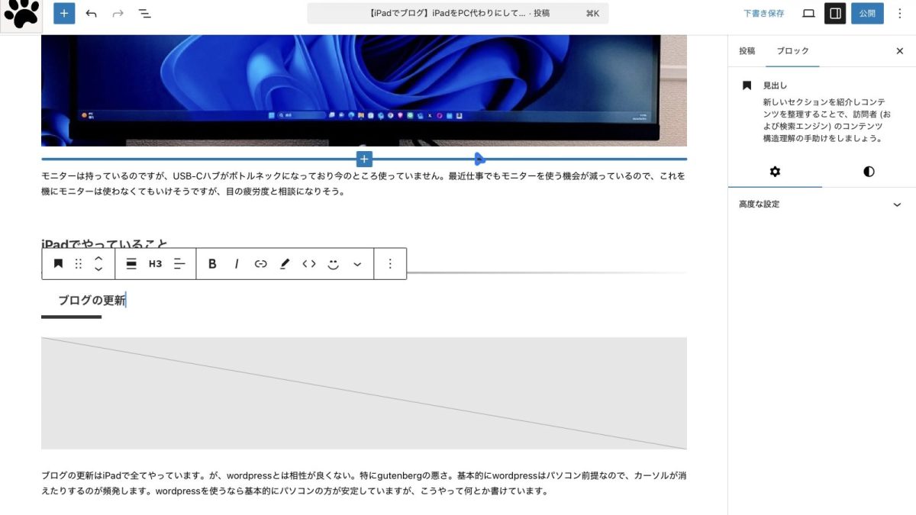Change heading level with H3 dropdown
Viewport: 916px width, 515px height.
[x=155, y=264]
